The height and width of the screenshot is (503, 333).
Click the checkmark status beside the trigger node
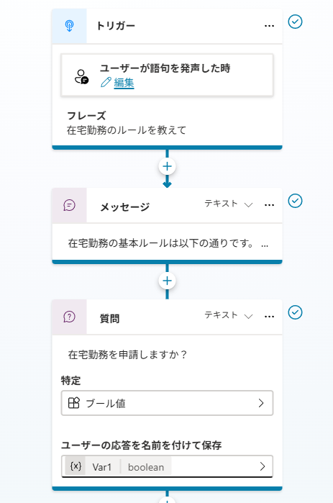[x=295, y=22]
